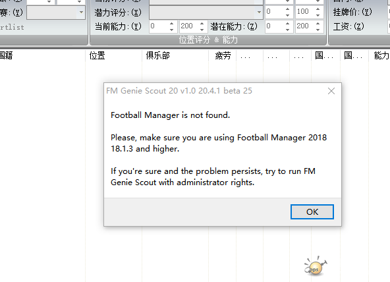390x282 pixels.
Task: Focus the 潜在能力 maximum input field
Action: 305,26
